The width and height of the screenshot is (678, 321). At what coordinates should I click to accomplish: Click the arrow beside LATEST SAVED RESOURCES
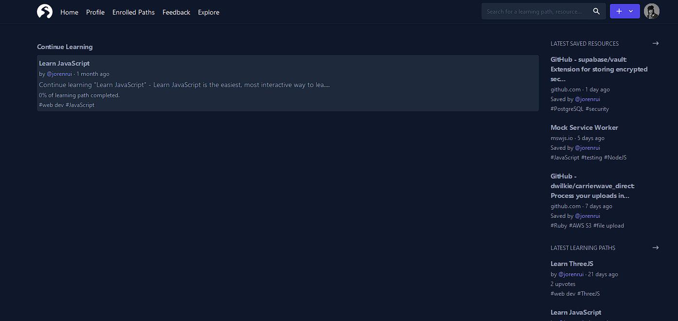click(656, 43)
